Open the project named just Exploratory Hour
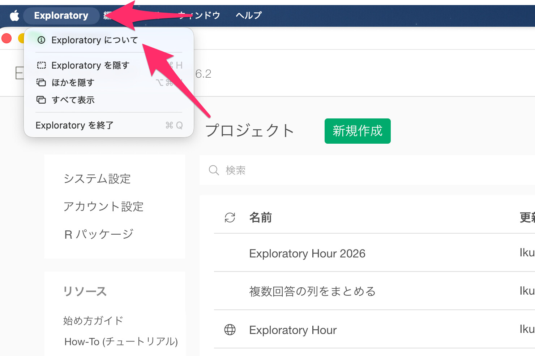Image resolution: width=535 pixels, height=356 pixels. [x=293, y=330]
